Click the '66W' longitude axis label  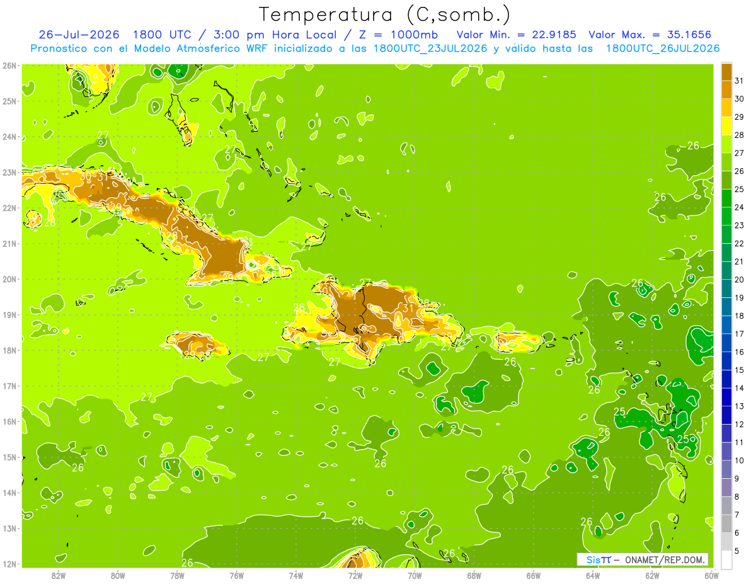pyautogui.click(x=534, y=575)
